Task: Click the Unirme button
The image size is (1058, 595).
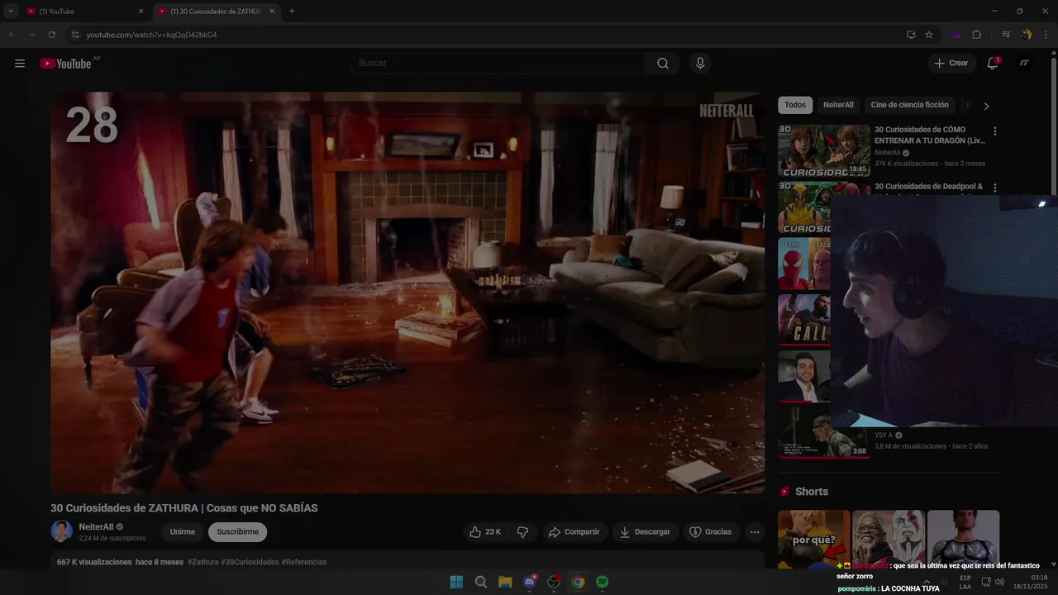Action: (x=183, y=532)
